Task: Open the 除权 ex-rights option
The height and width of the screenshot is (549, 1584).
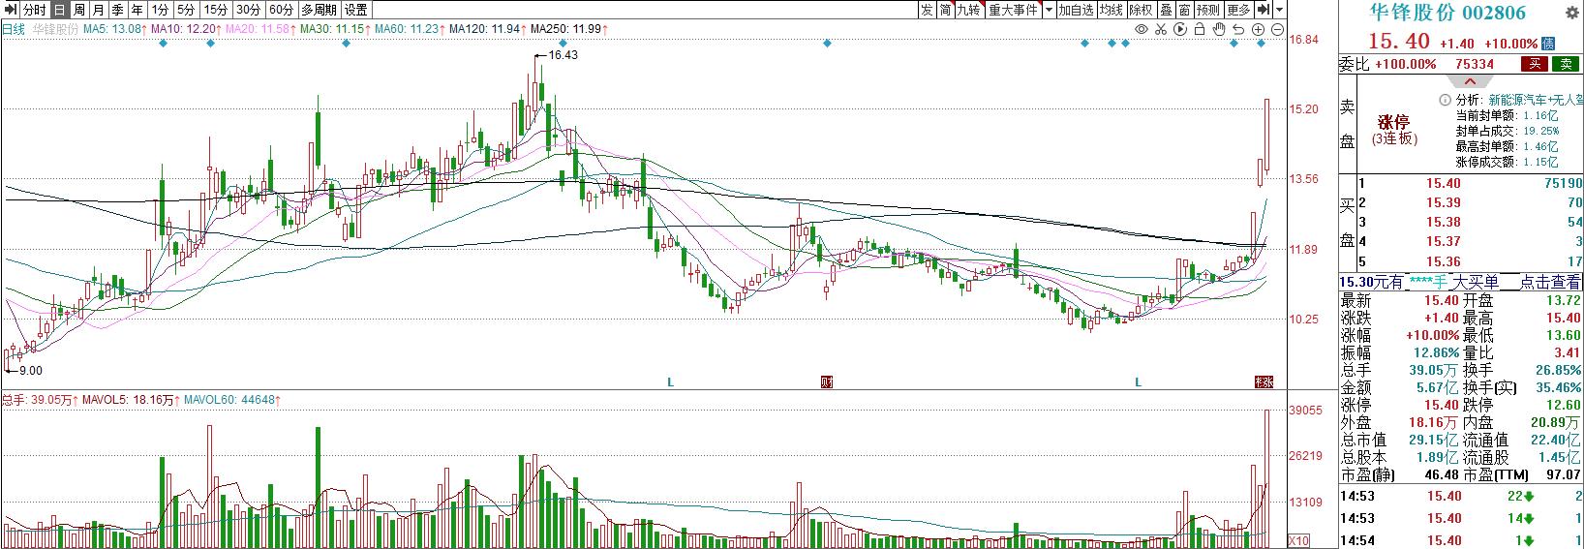Action: coord(1142,10)
